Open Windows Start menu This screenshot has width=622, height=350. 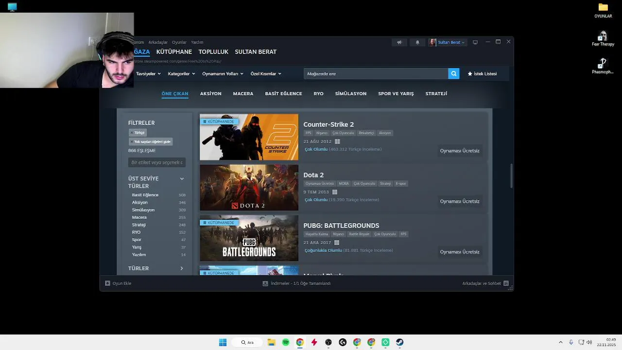point(223,342)
